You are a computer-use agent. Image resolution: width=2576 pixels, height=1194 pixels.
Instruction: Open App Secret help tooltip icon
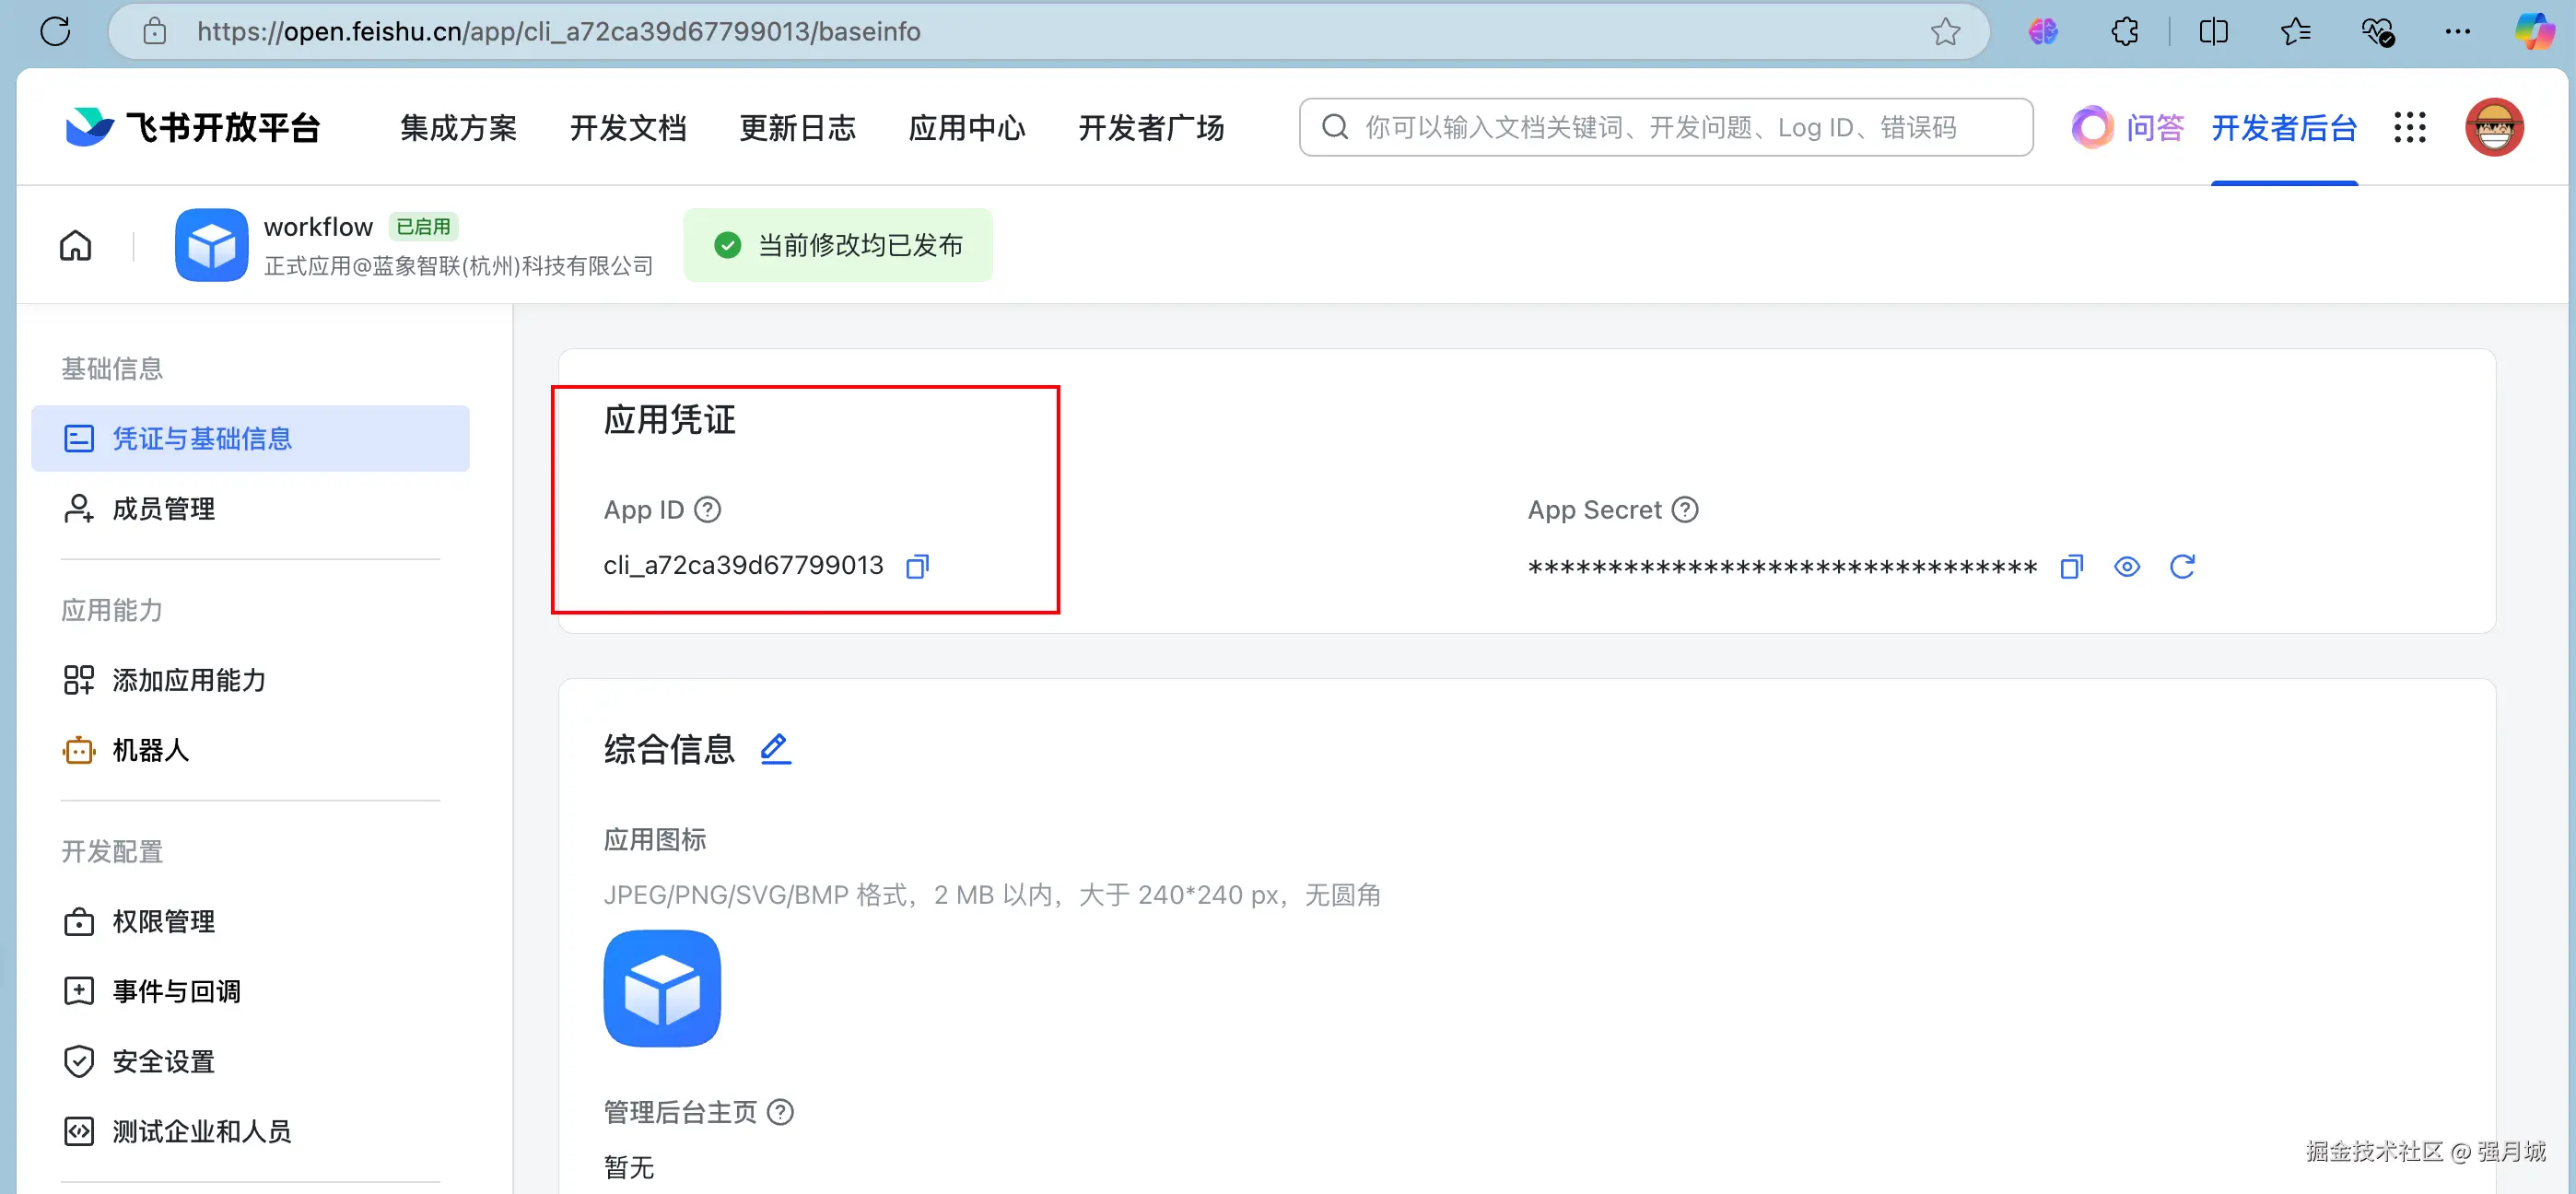[x=1685, y=510]
